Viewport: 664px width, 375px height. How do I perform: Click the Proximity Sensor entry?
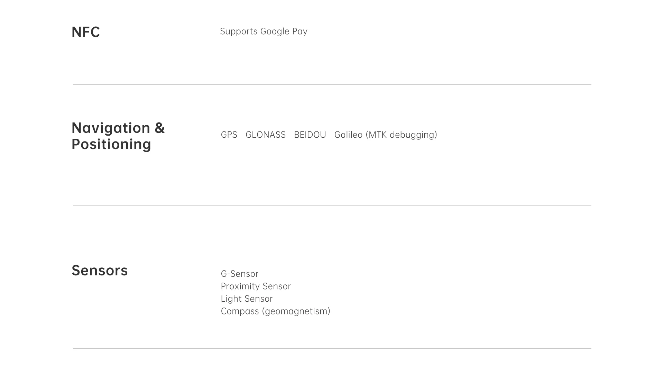pos(256,286)
